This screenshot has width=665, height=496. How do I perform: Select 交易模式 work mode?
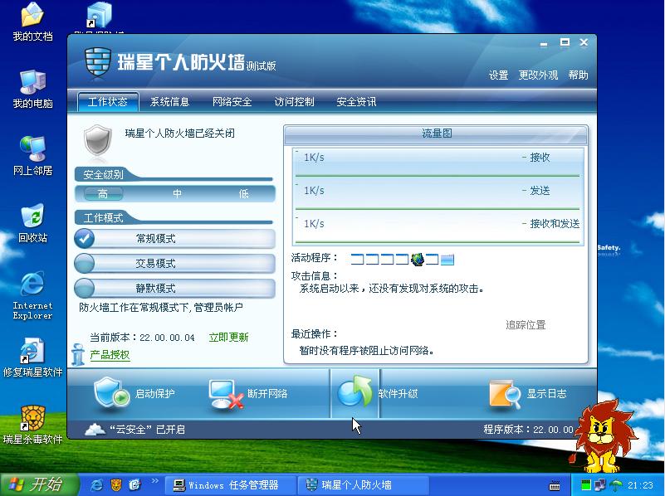click(x=174, y=264)
